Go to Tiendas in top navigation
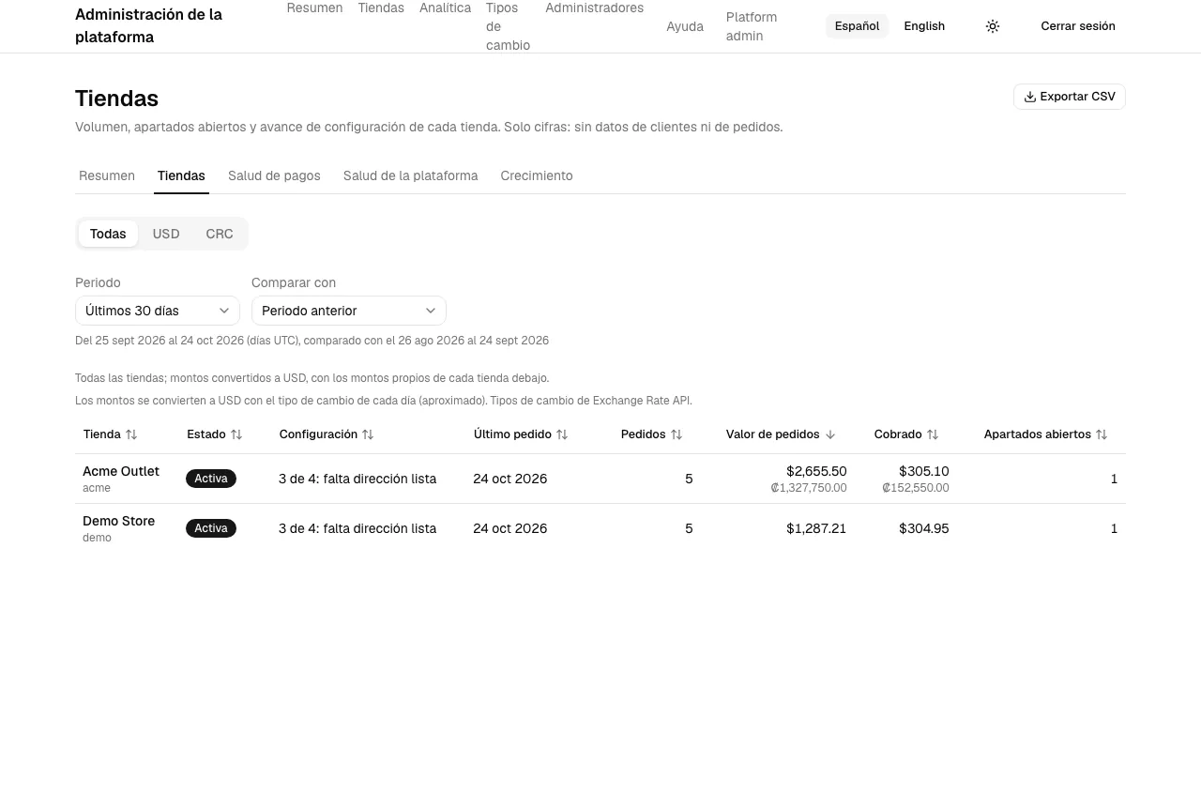 (x=381, y=8)
